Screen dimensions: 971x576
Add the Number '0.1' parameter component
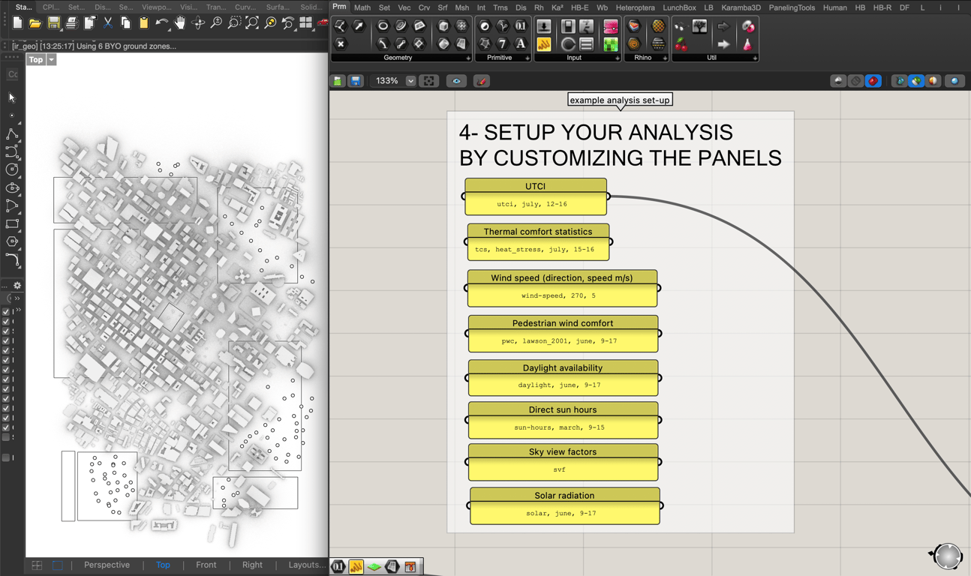(x=520, y=26)
